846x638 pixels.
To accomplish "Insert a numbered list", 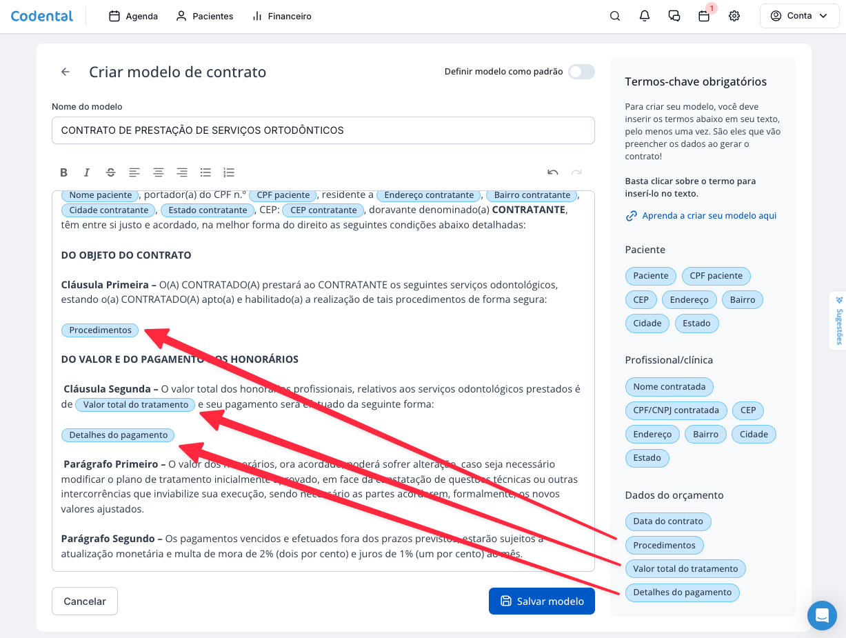I will point(229,172).
